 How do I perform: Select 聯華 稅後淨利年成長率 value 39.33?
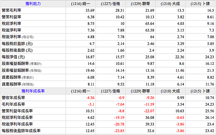(x=150, y=124)
